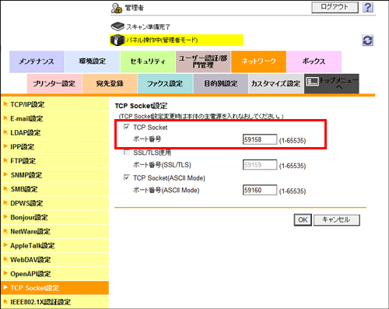The image size is (389, 309).
Task: Open LDAP設定 in the sidebar
Action: (54, 132)
